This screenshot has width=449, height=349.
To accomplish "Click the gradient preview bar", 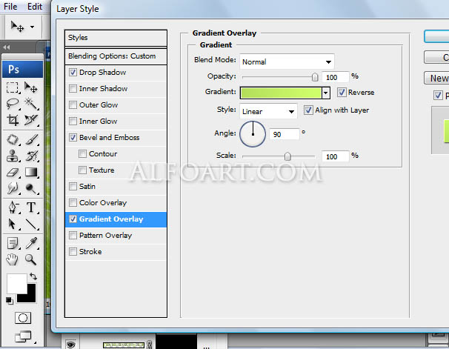I will point(281,93).
